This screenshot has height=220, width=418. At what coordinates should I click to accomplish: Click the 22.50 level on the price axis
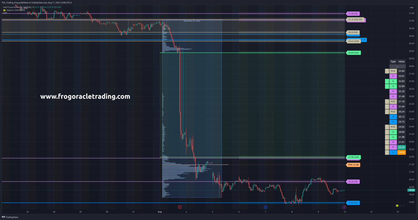pyautogui.click(x=411, y=149)
